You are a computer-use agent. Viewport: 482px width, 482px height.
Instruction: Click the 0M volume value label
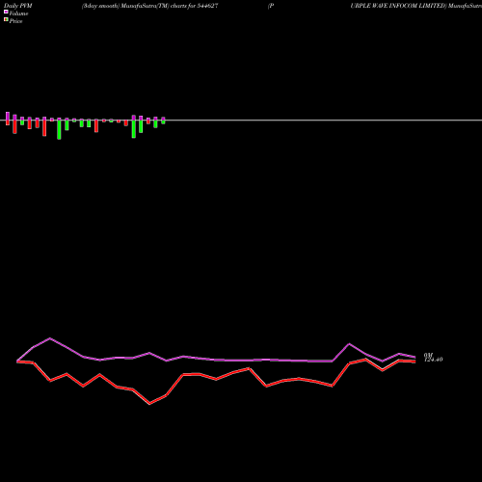click(x=428, y=355)
